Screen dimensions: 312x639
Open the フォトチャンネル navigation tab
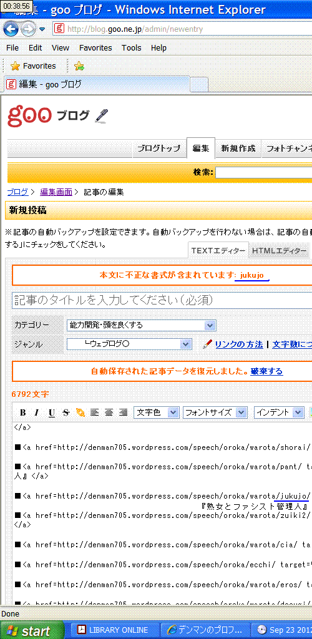(x=287, y=149)
